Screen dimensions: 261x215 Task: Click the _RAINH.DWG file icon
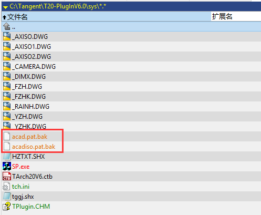pos(7,106)
